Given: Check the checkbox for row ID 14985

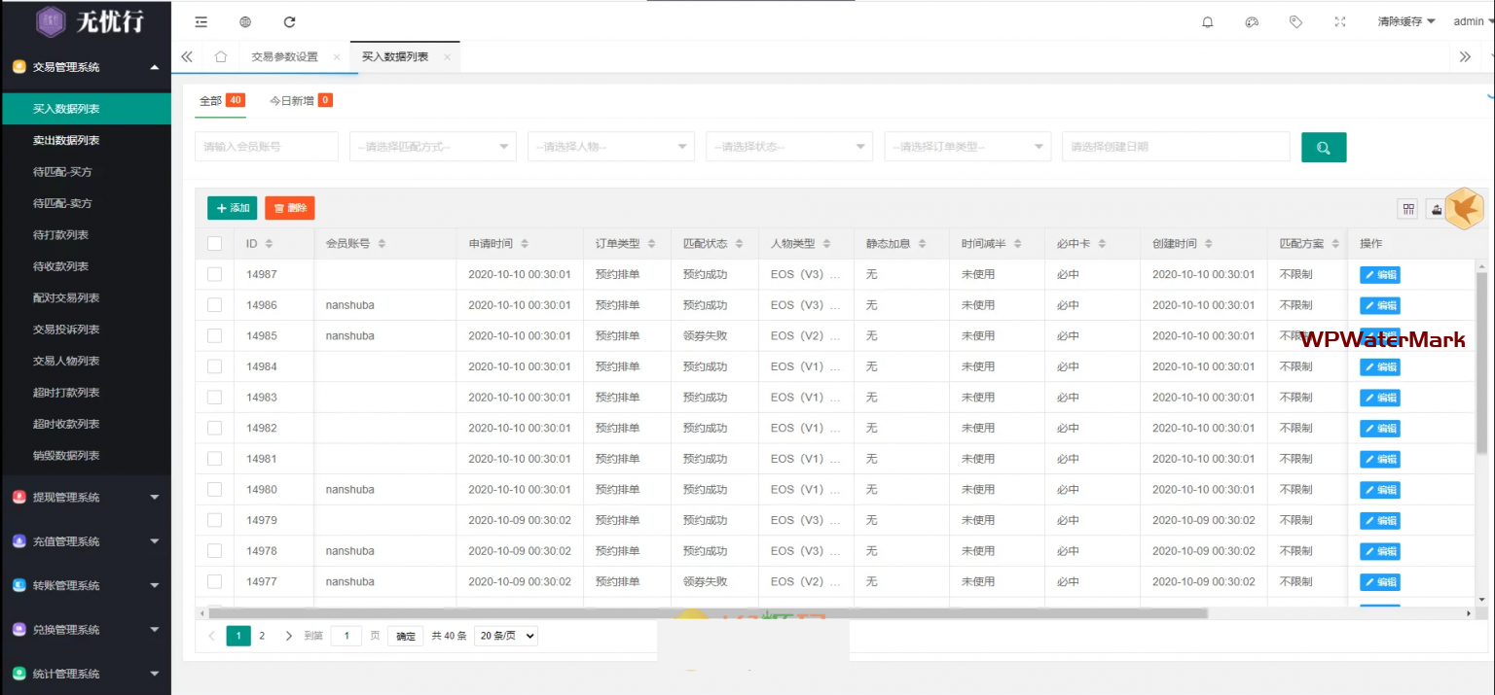Looking at the screenshot, I should click(214, 335).
